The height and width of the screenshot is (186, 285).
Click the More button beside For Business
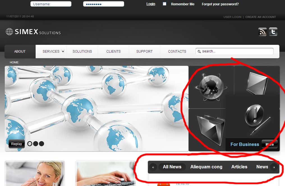point(270,144)
